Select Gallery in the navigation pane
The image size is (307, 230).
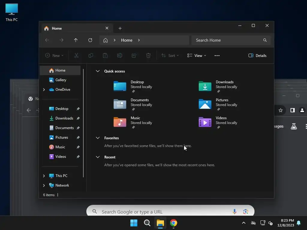60,80
